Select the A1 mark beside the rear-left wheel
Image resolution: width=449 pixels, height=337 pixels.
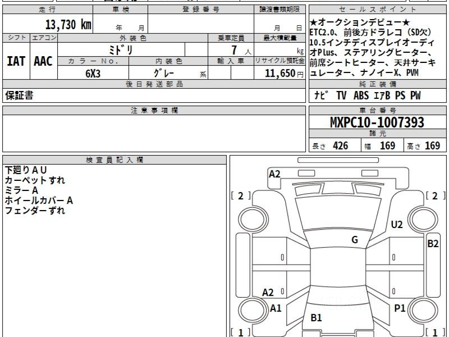[x=276, y=308]
